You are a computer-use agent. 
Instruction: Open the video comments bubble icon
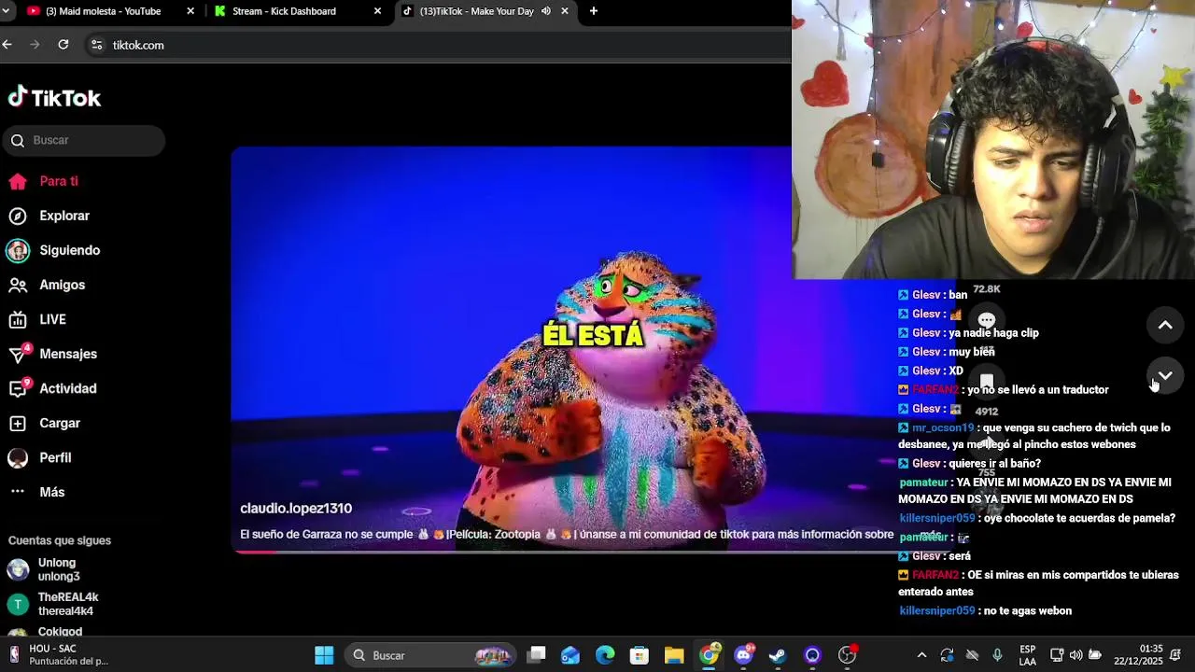pos(987,320)
